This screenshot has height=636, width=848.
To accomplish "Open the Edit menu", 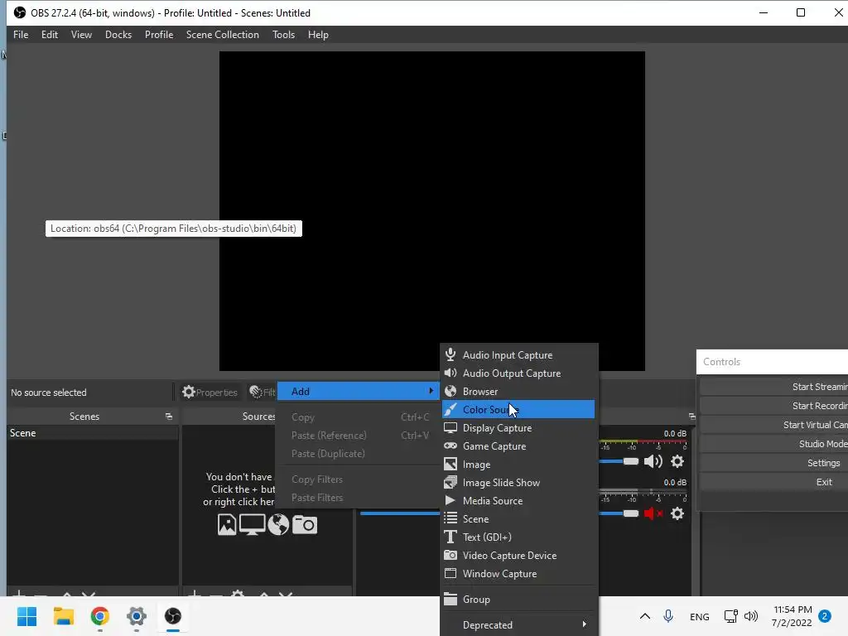I will click(x=49, y=35).
